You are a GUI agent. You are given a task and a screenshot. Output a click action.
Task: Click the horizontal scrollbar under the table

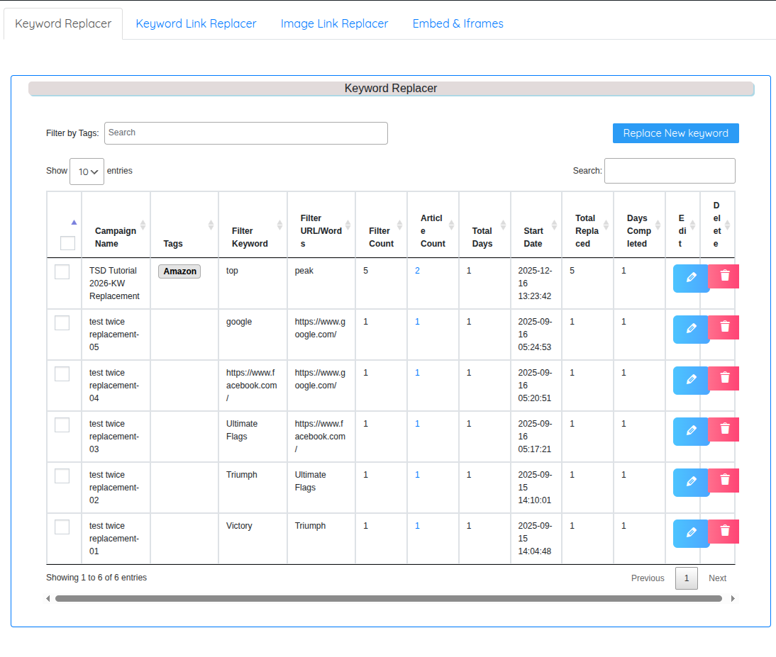tap(388, 599)
